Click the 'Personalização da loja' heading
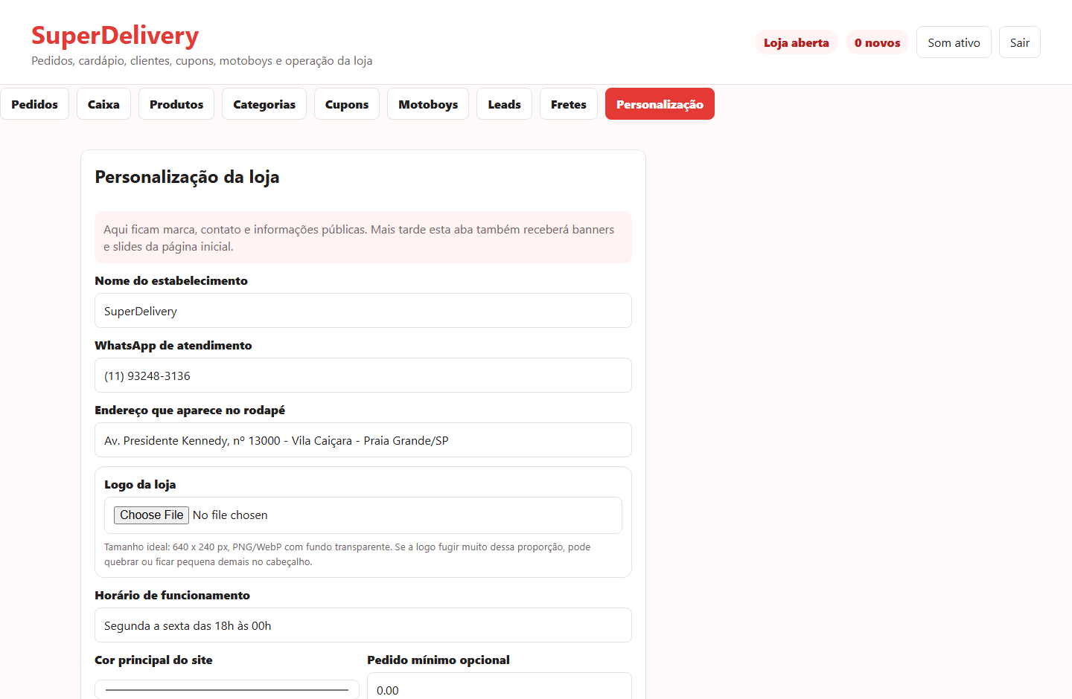 coord(187,177)
